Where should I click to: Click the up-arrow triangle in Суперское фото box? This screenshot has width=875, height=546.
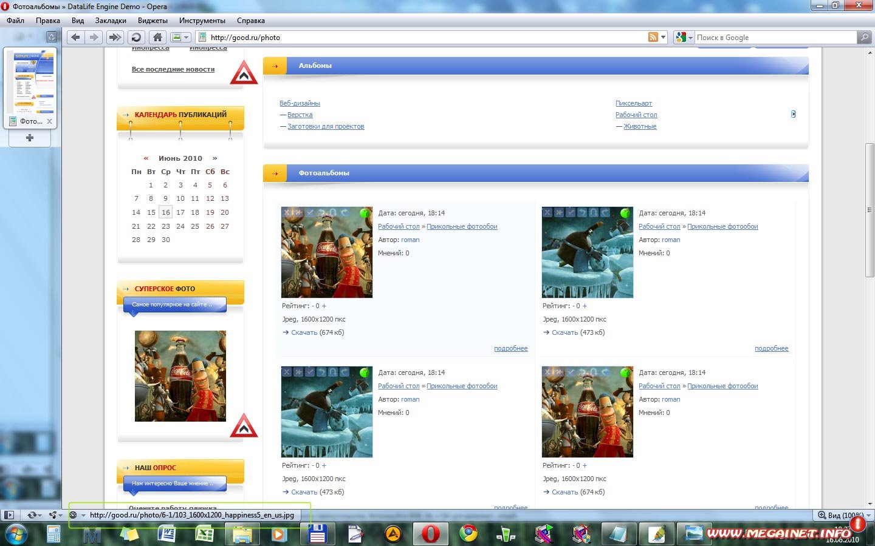point(244,425)
